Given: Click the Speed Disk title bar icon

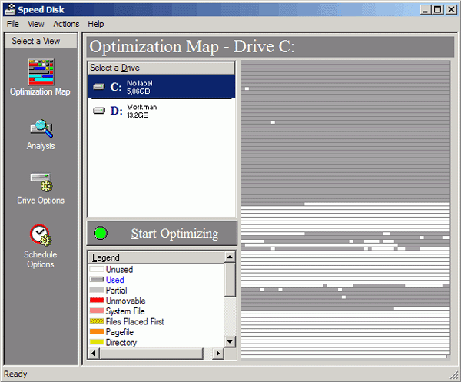Looking at the screenshot, I should click(x=9, y=8).
